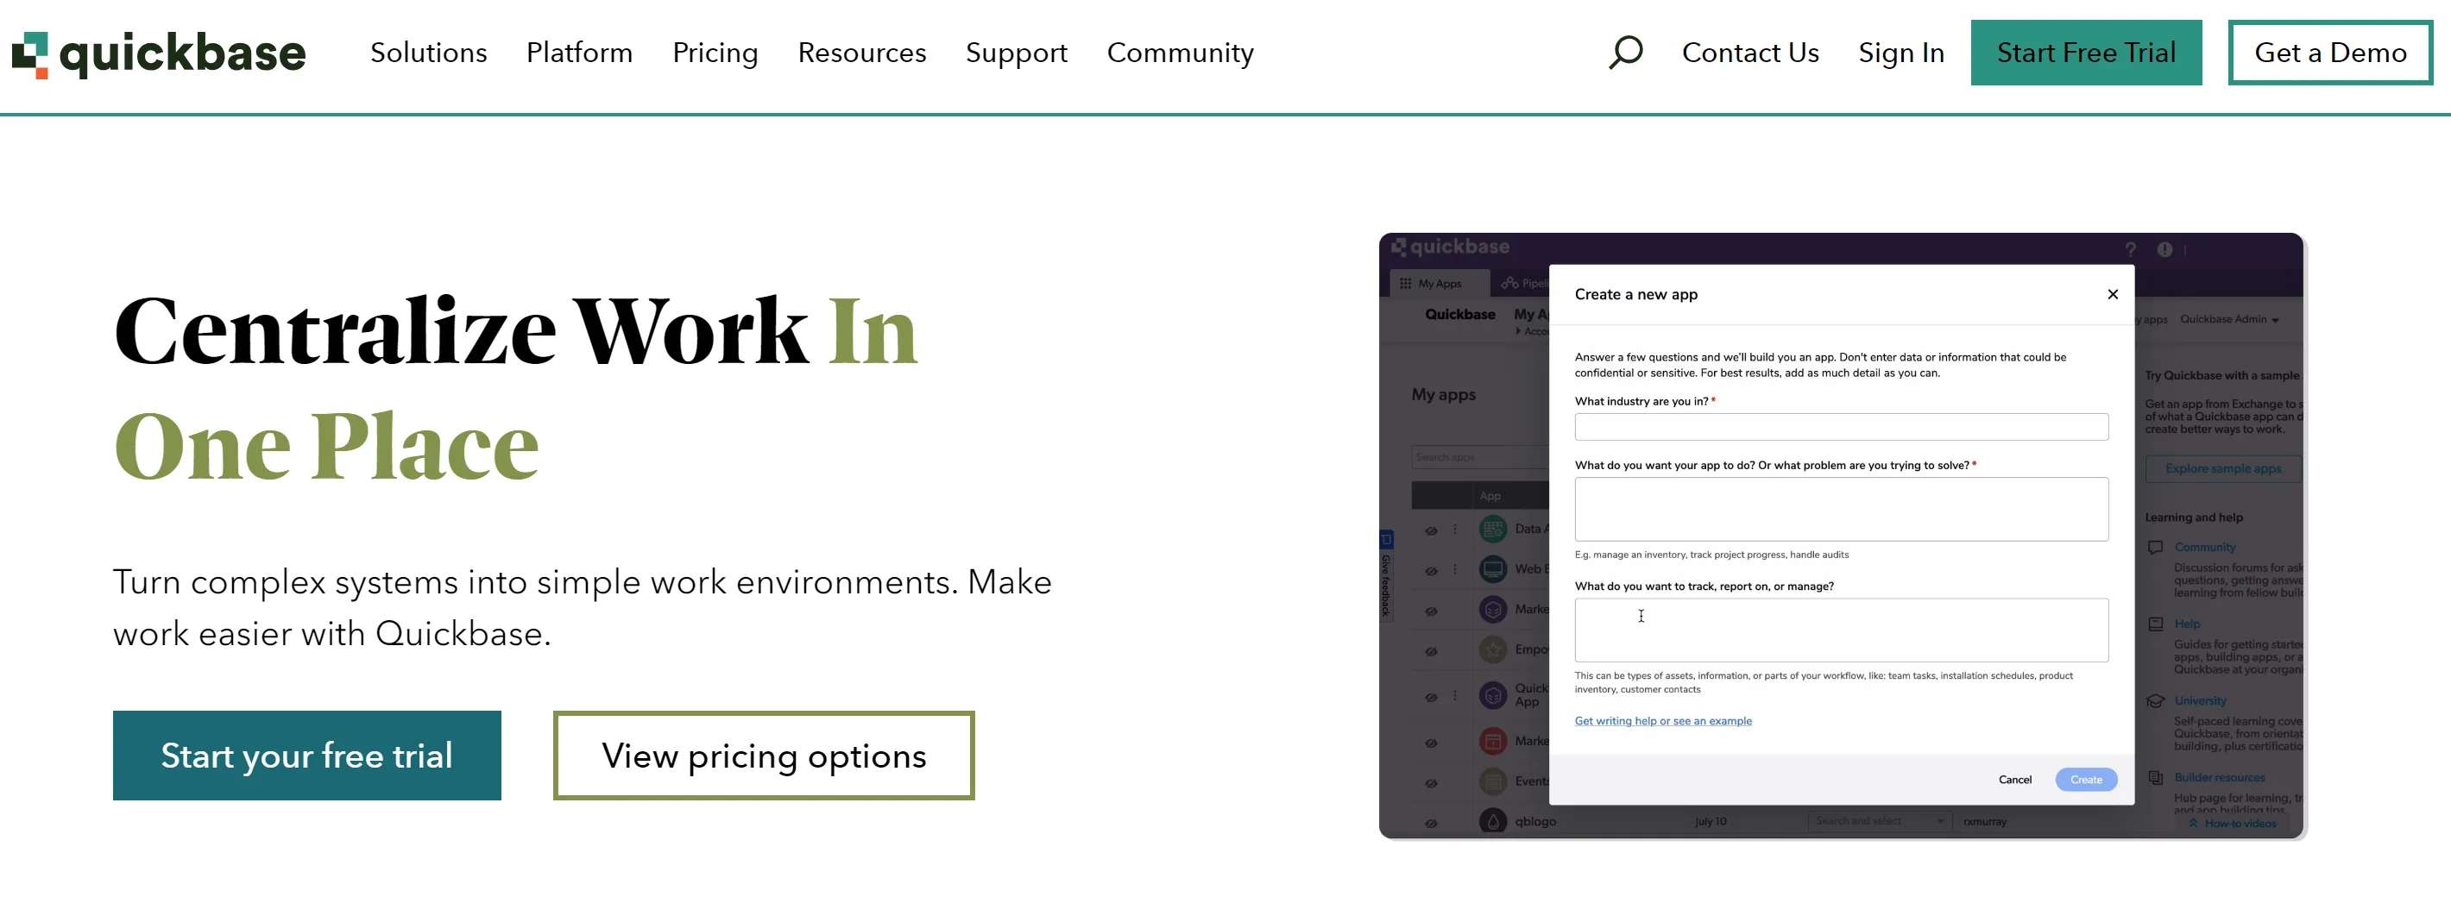Open the Quickbase Admin dropdown

(x=2228, y=320)
